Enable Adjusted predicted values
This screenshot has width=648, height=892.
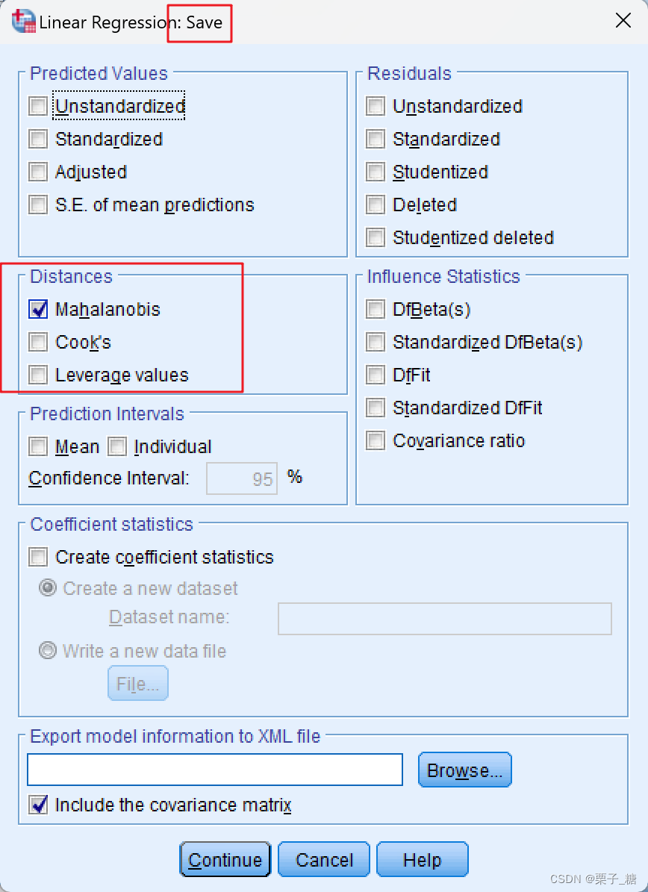[38, 172]
